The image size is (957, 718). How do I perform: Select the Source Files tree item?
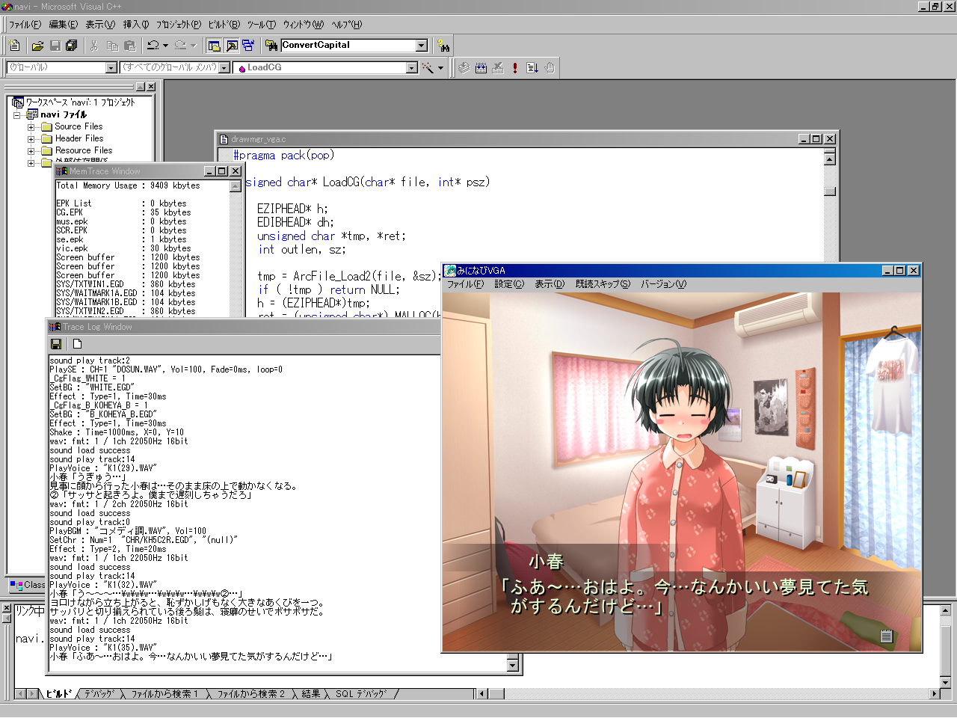(x=79, y=126)
